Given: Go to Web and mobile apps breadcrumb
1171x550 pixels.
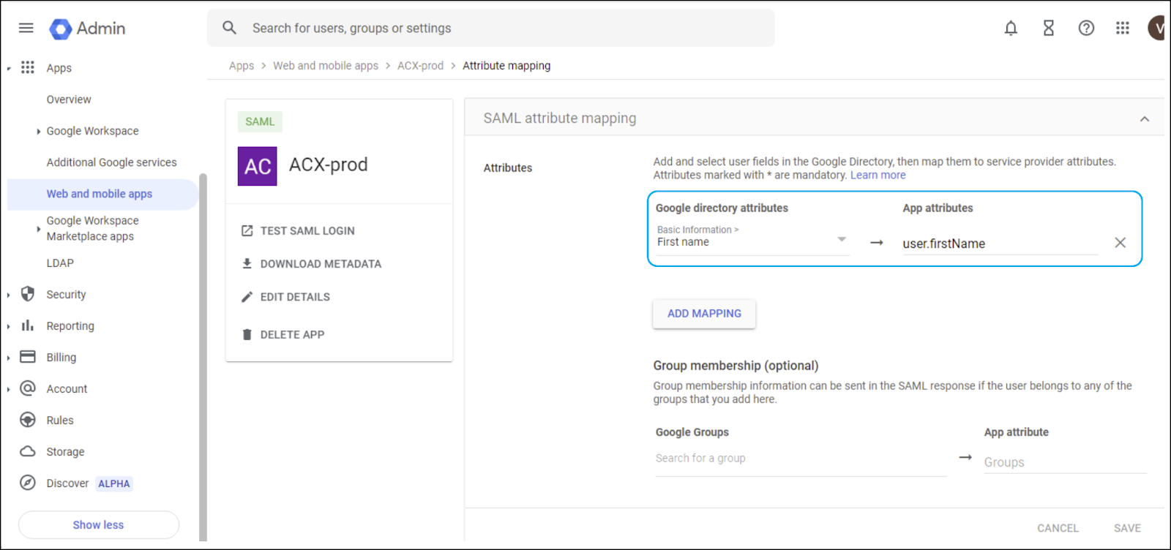Looking at the screenshot, I should pyautogui.click(x=326, y=65).
